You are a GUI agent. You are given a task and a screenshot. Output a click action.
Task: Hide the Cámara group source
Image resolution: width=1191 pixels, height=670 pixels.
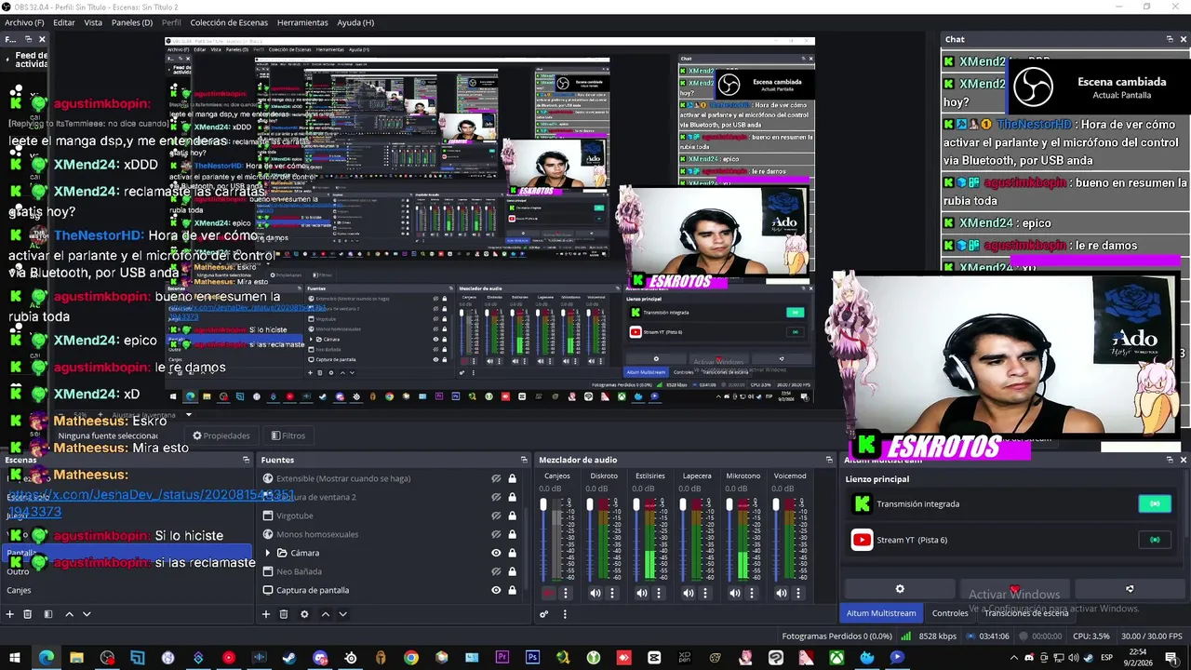tap(496, 553)
